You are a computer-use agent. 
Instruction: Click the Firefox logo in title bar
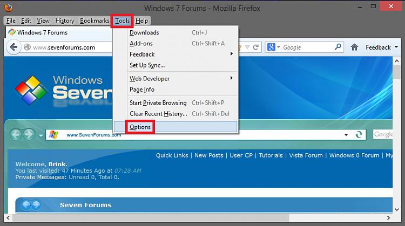(x=8, y=8)
